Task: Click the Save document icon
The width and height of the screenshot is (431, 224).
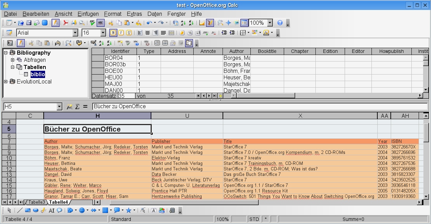Action: (x=29, y=23)
